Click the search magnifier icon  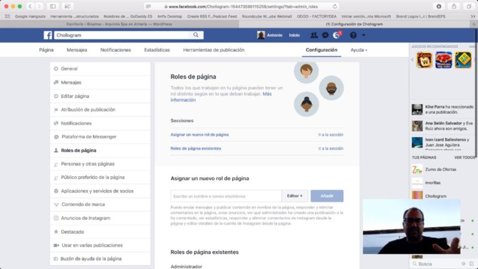[x=196, y=35]
